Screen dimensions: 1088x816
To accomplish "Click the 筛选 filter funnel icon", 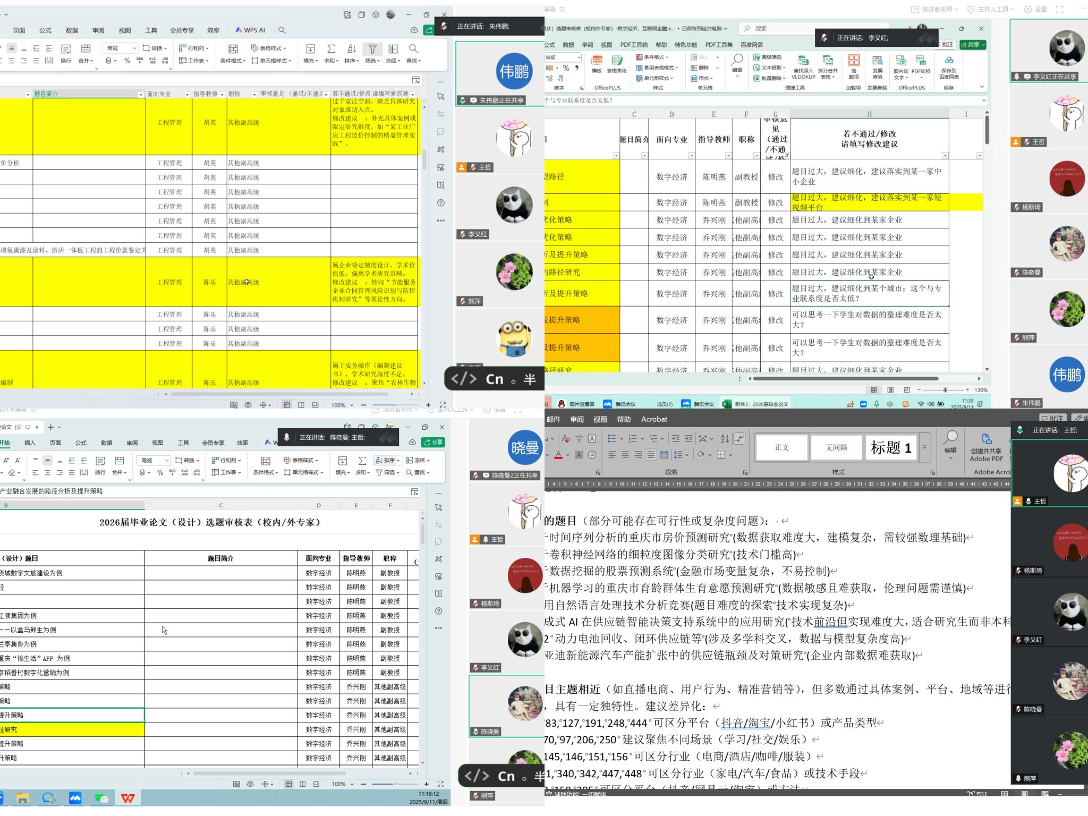I will point(372,49).
